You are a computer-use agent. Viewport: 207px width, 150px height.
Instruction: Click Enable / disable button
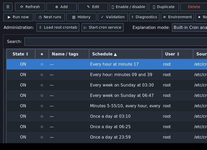pyautogui.click(x=128, y=7)
